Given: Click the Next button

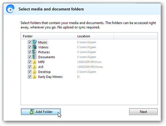Looking at the screenshot, I should 143,112.
